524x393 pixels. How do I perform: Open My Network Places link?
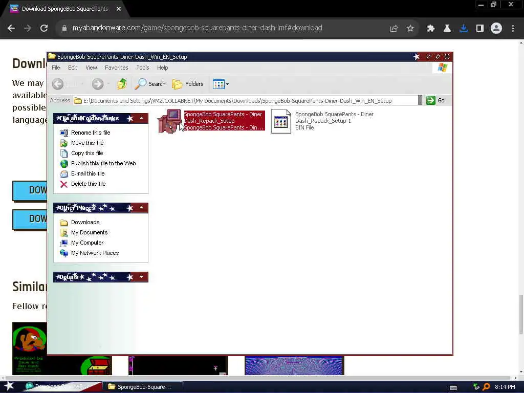click(95, 253)
